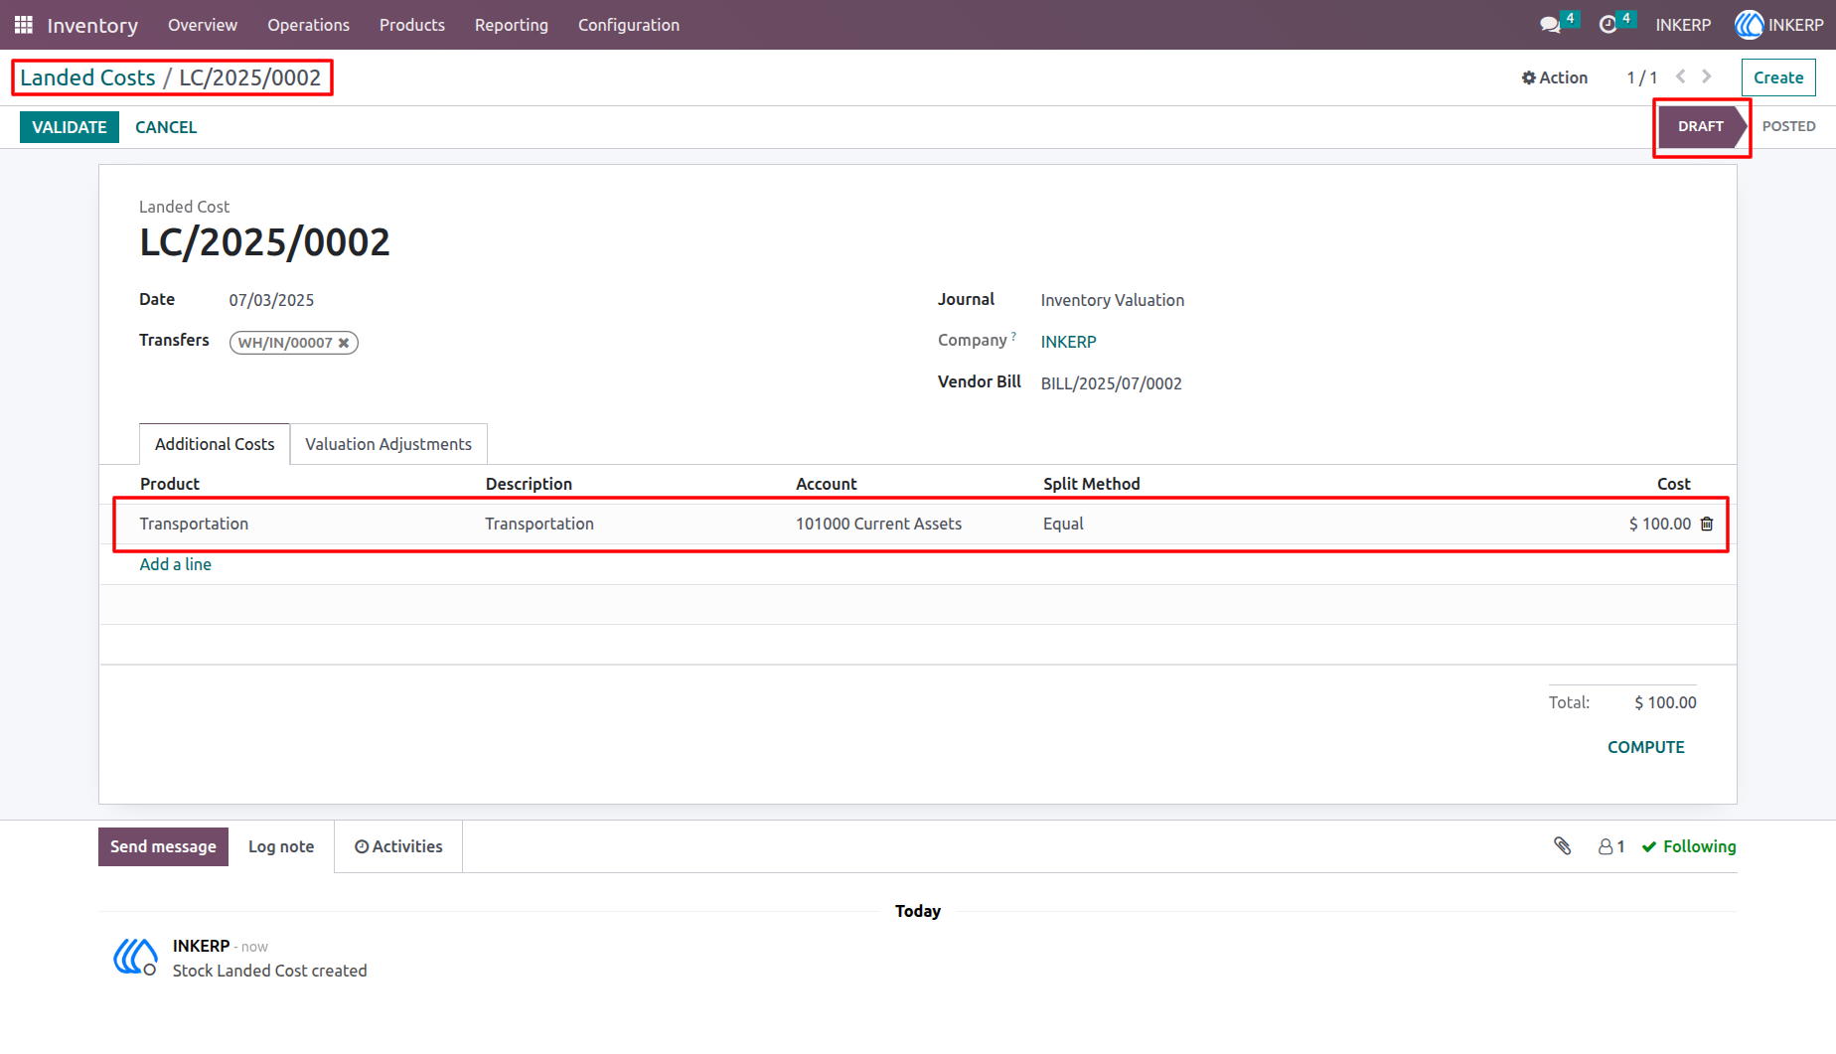Open the Products menu
This screenshot has width=1836, height=1054.
point(412,25)
